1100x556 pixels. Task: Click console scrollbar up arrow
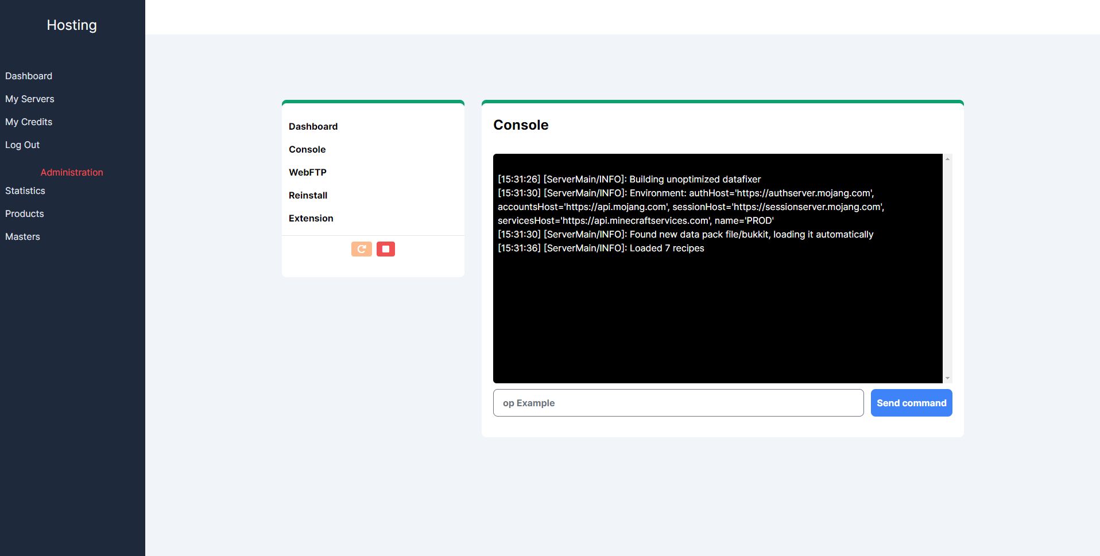coord(947,158)
